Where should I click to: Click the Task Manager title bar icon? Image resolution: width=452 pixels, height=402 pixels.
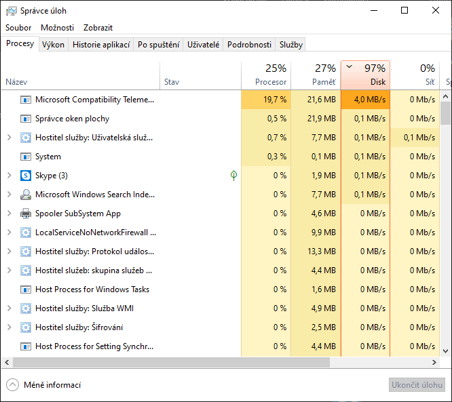pyautogui.click(x=11, y=11)
